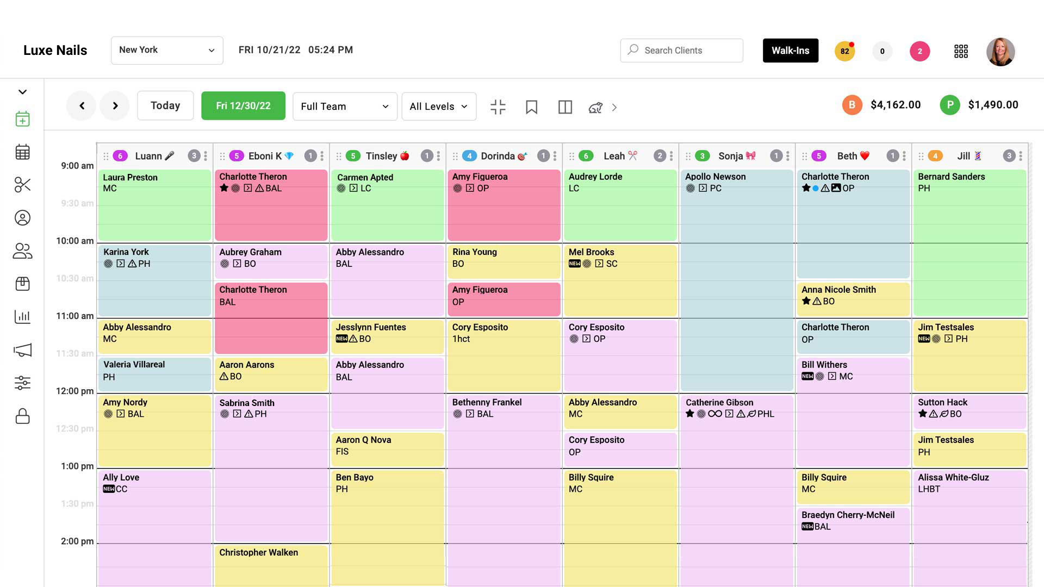Open the bar chart reports icon

click(22, 317)
